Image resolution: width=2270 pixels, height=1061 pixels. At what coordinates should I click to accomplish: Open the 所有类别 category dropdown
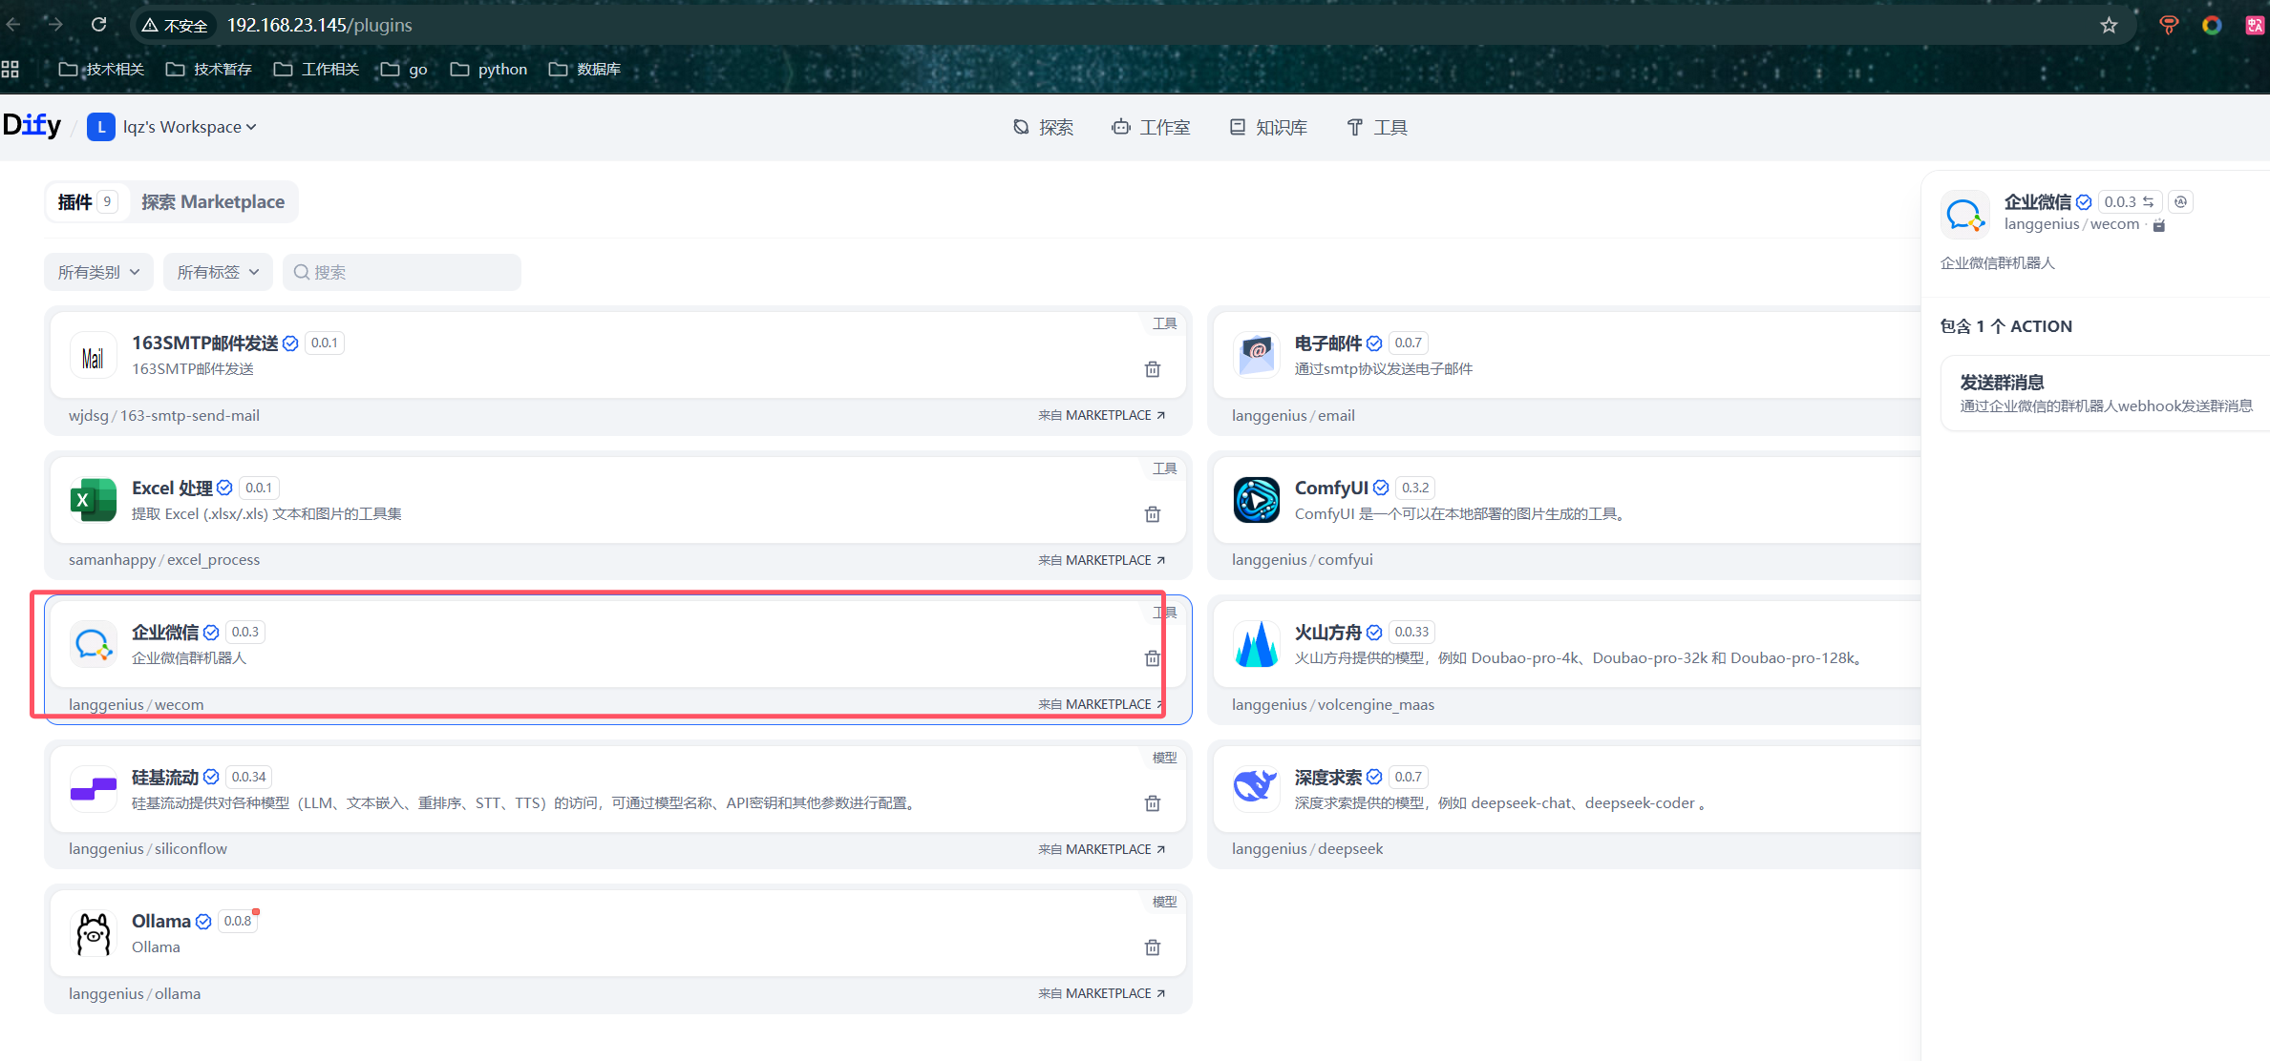[x=98, y=272]
